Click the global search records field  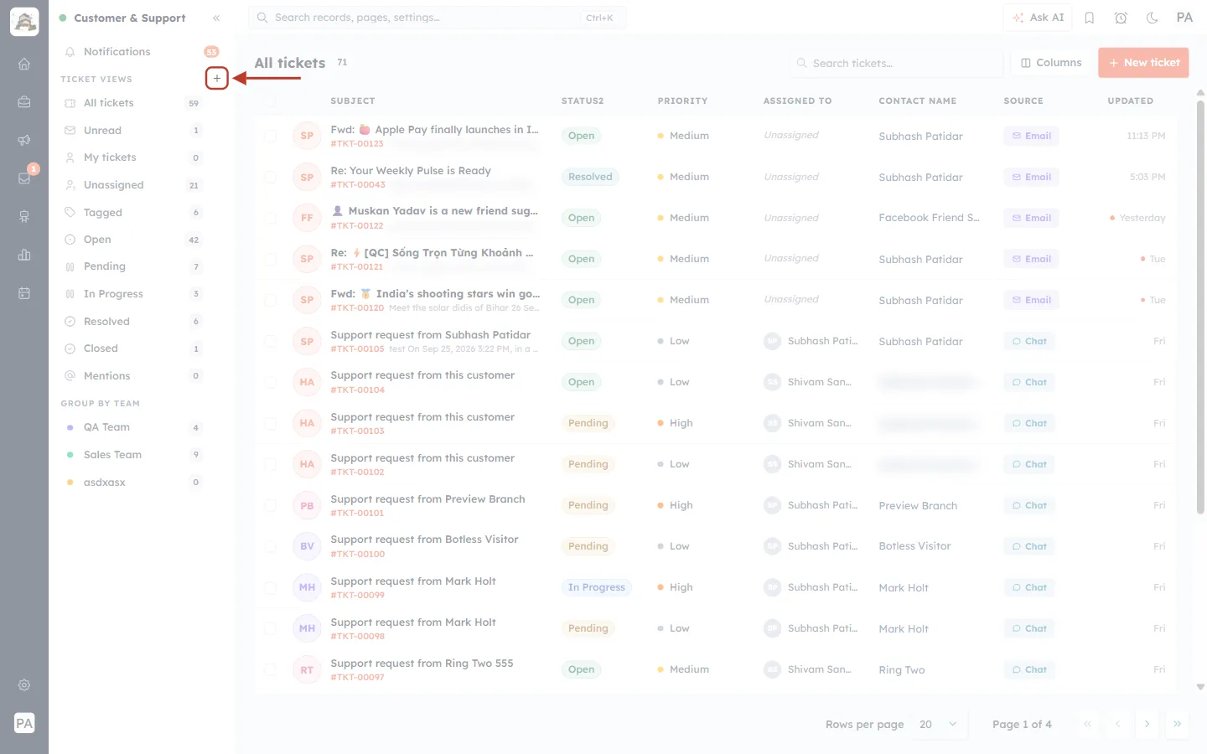pyautogui.click(x=437, y=18)
